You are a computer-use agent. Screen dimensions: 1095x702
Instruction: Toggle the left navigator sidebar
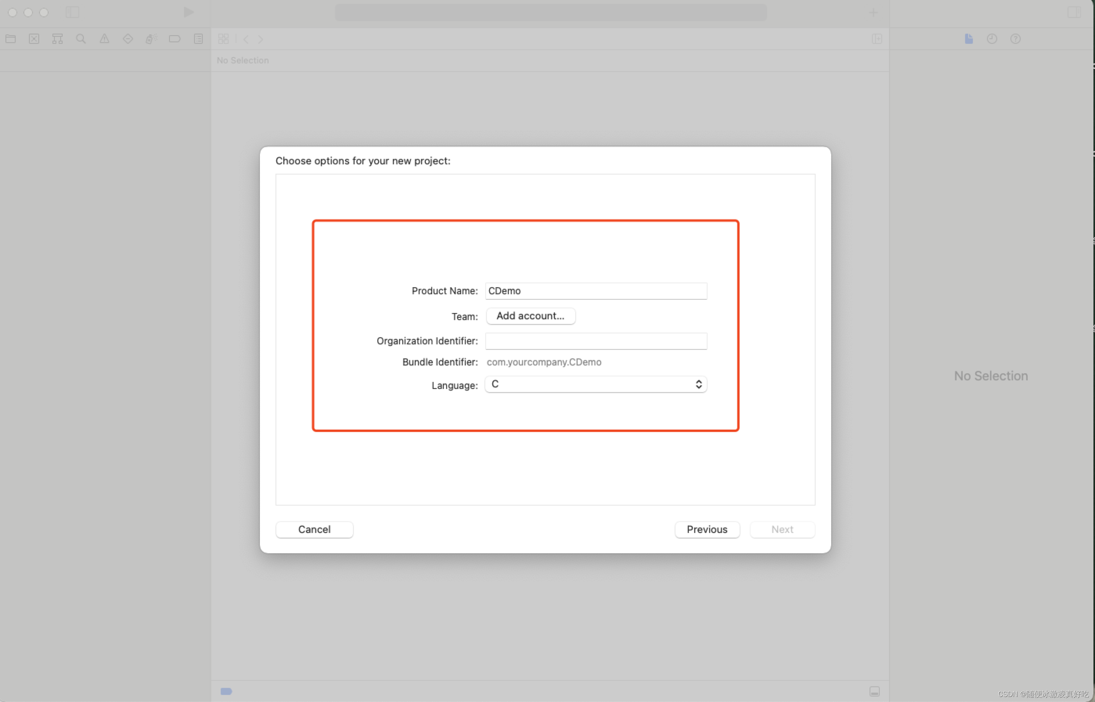[72, 12]
